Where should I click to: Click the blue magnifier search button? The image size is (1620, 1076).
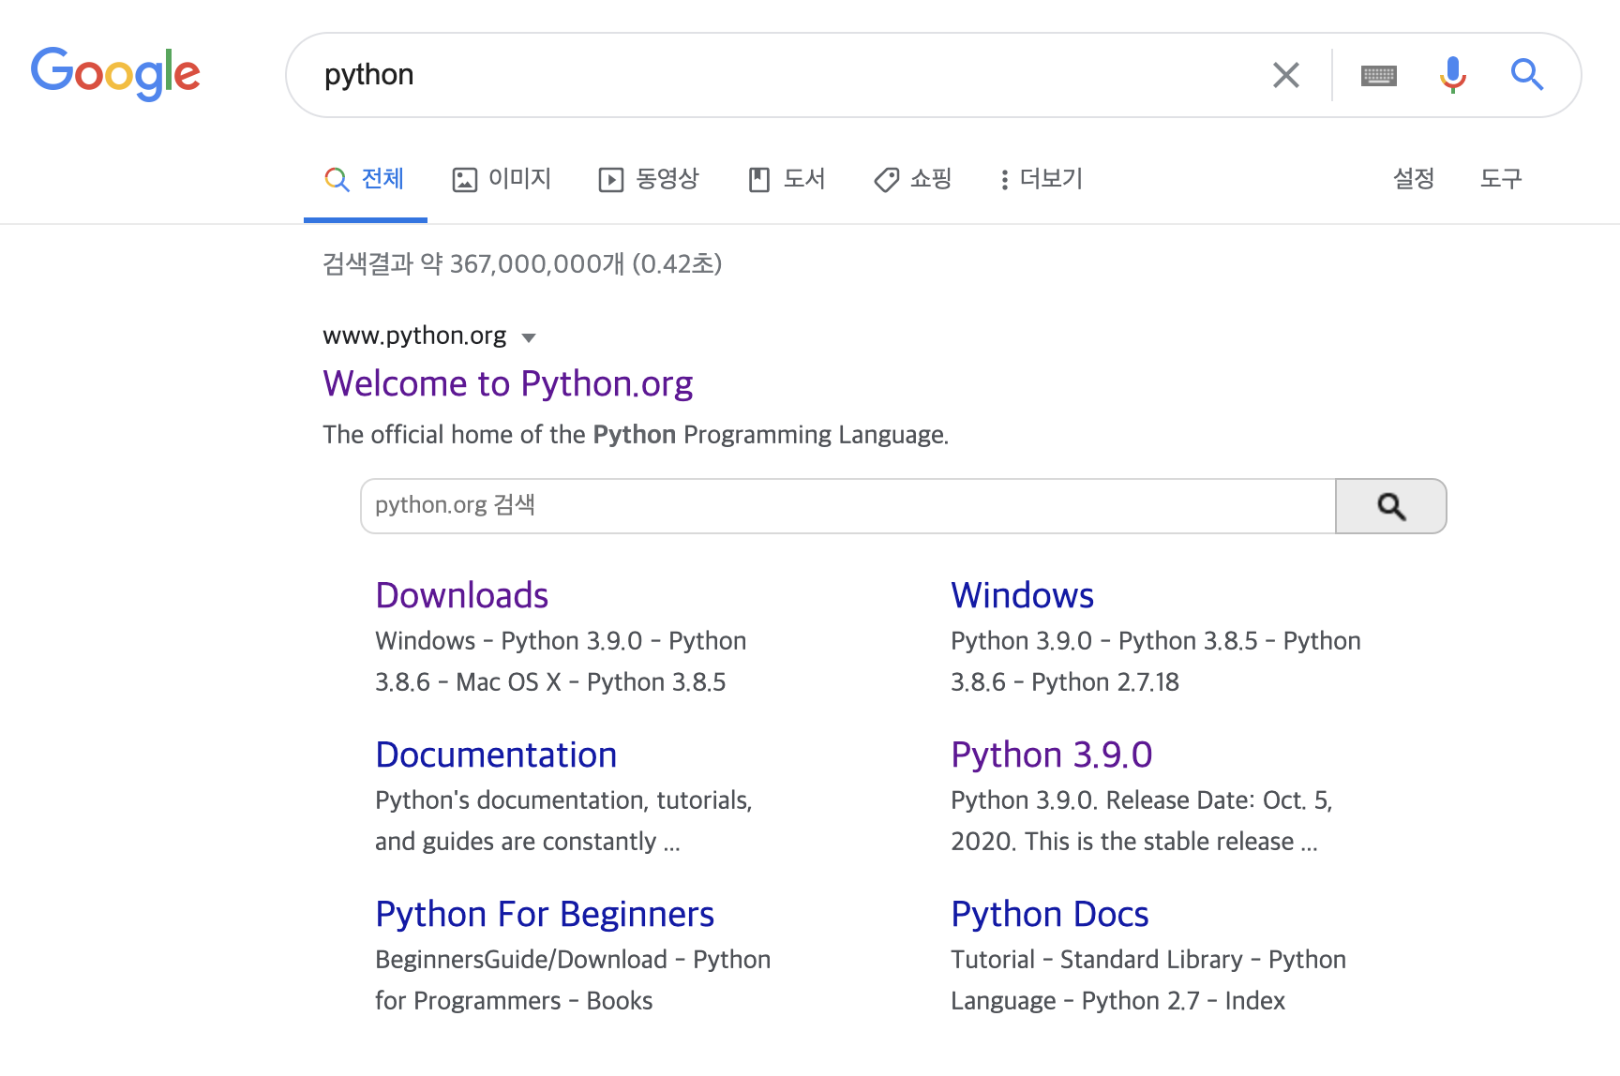coord(1527,74)
